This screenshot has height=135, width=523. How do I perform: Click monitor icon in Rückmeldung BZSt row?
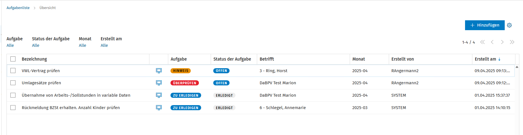(159, 108)
